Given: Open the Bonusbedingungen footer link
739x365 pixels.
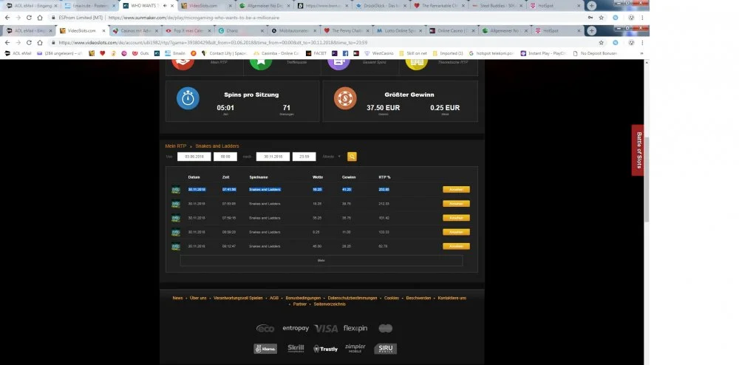Looking at the screenshot, I should coord(303,298).
